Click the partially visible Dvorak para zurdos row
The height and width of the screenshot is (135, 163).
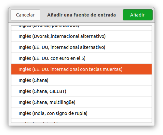81,28
